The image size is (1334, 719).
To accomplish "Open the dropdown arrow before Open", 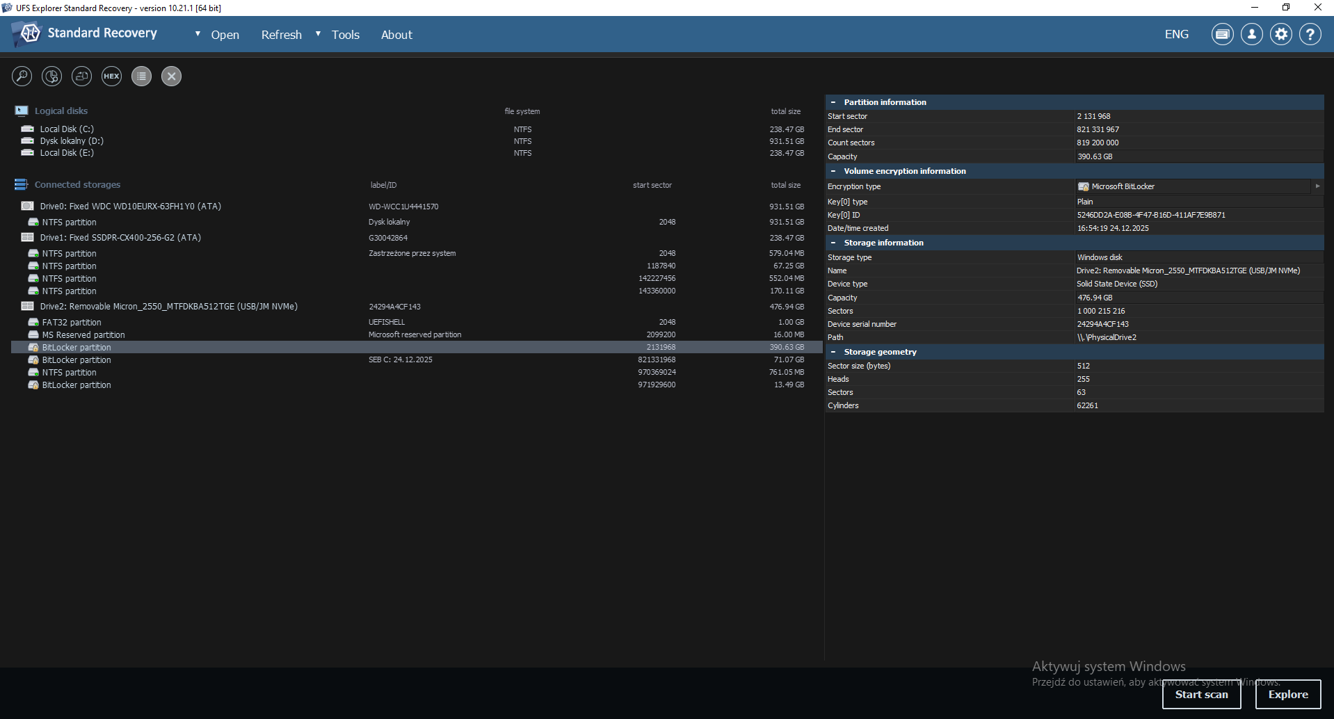I will pyautogui.click(x=198, y=34).
